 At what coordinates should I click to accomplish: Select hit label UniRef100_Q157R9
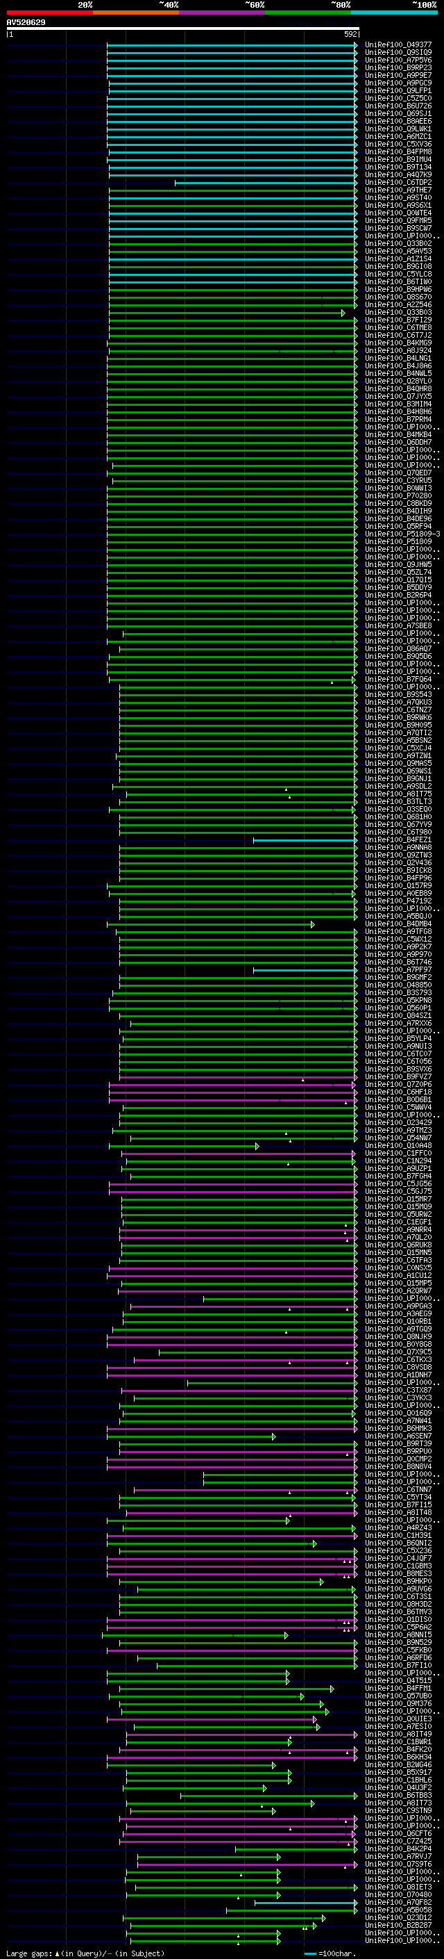398,886
